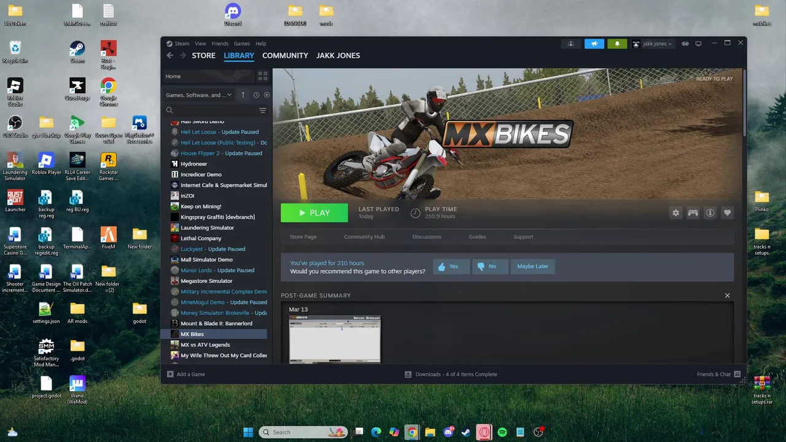Image resolution: width=786 pixels, height=442 pixels.
Task: Switch to Big Picture mode monitor icon
Action: pos(698,44)
